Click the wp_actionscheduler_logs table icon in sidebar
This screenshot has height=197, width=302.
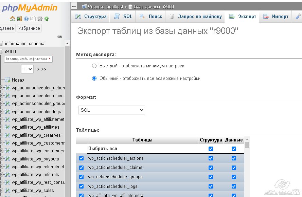pyautogui.click(x=8, y=111)
